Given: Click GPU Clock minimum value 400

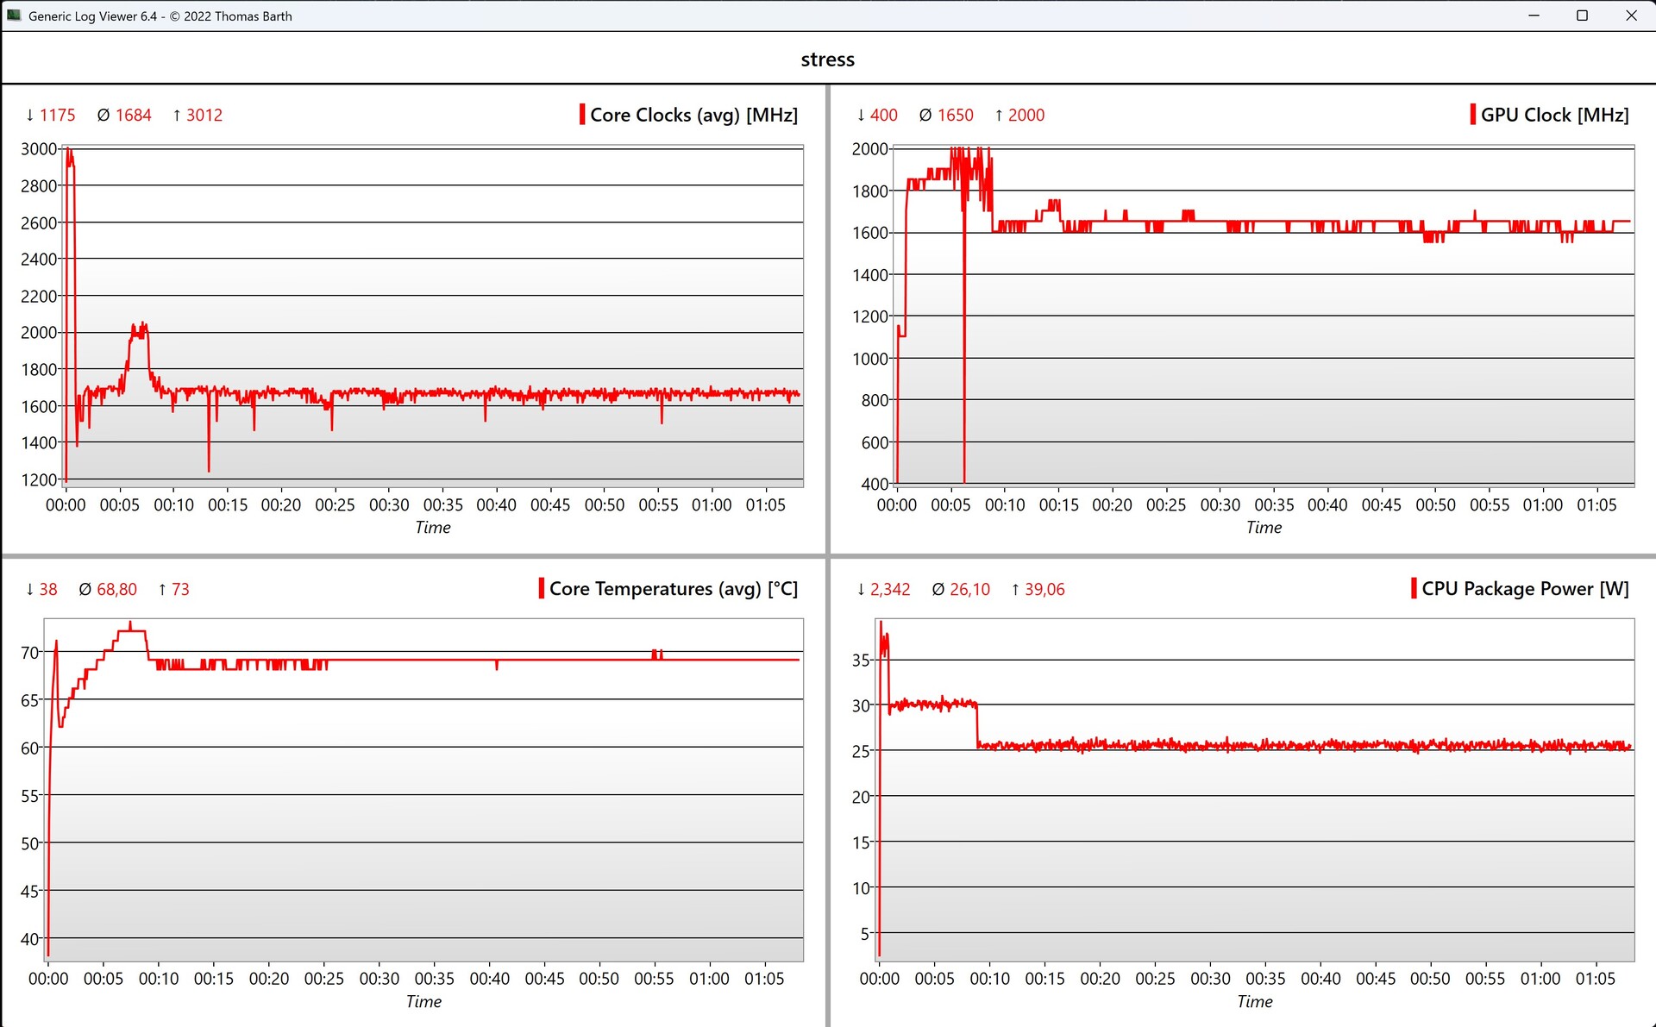Looking at the screenshot, I should point(883,116).
